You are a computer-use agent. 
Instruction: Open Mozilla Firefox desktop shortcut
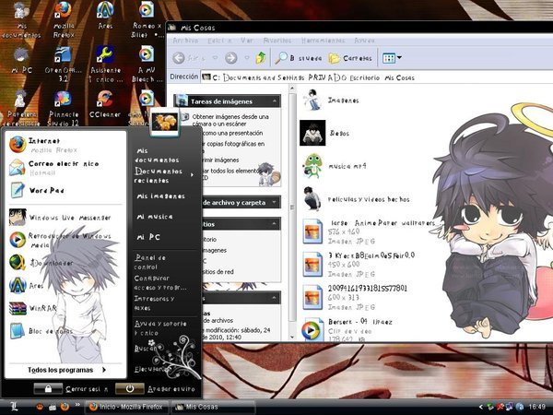click(64, 19)
